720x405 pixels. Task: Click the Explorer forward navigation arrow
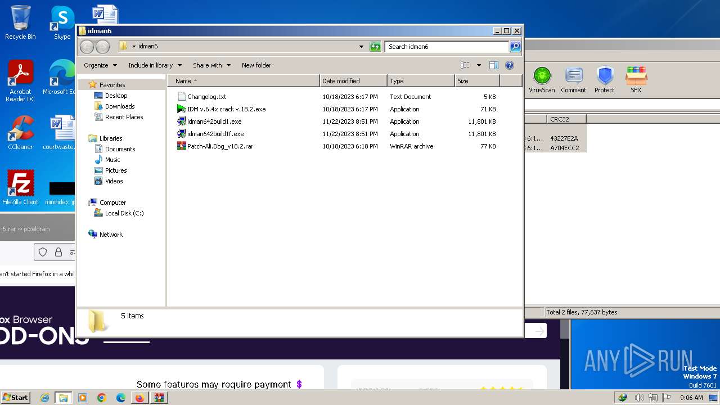point(102,47)
